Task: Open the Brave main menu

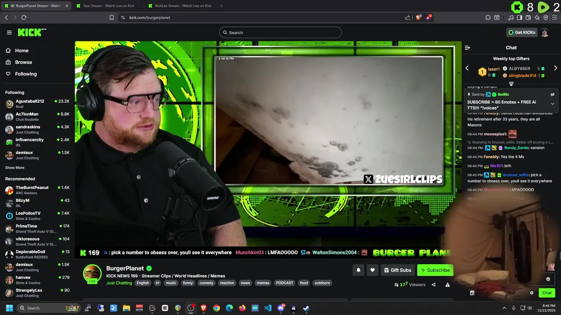Action: 554,17
